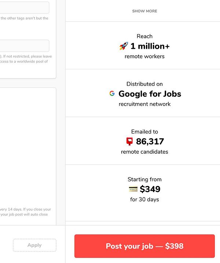Viewport: 220px width, 263px height.
Task: Expand the list with SHOW MORE
Action: [x=144, y=11]
